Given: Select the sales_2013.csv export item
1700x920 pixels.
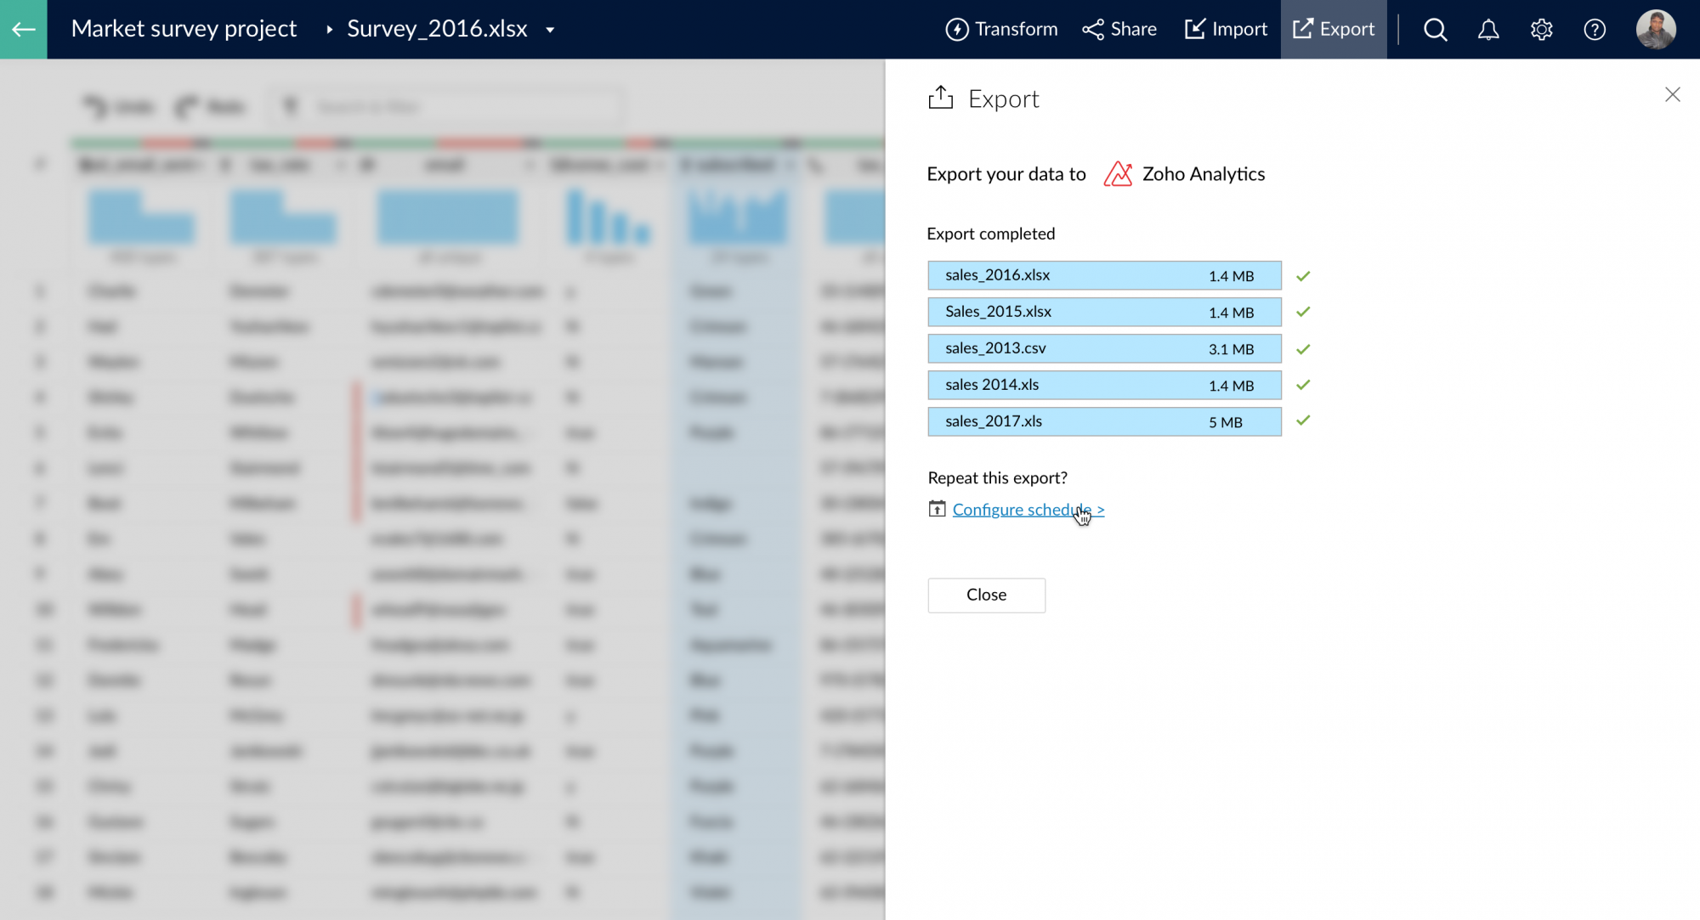Looking at the screenshot, I should (1103, 348).
